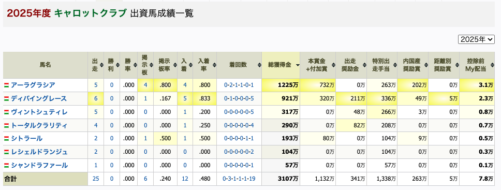Click total 入着 count 12

coord(185,179)
